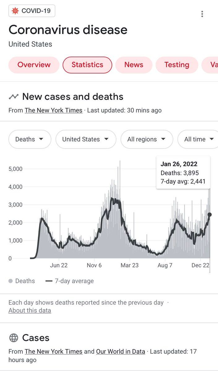Open the All time range dropdown
The width and height of the screenshot is (218, 371).
click(199, 139)
